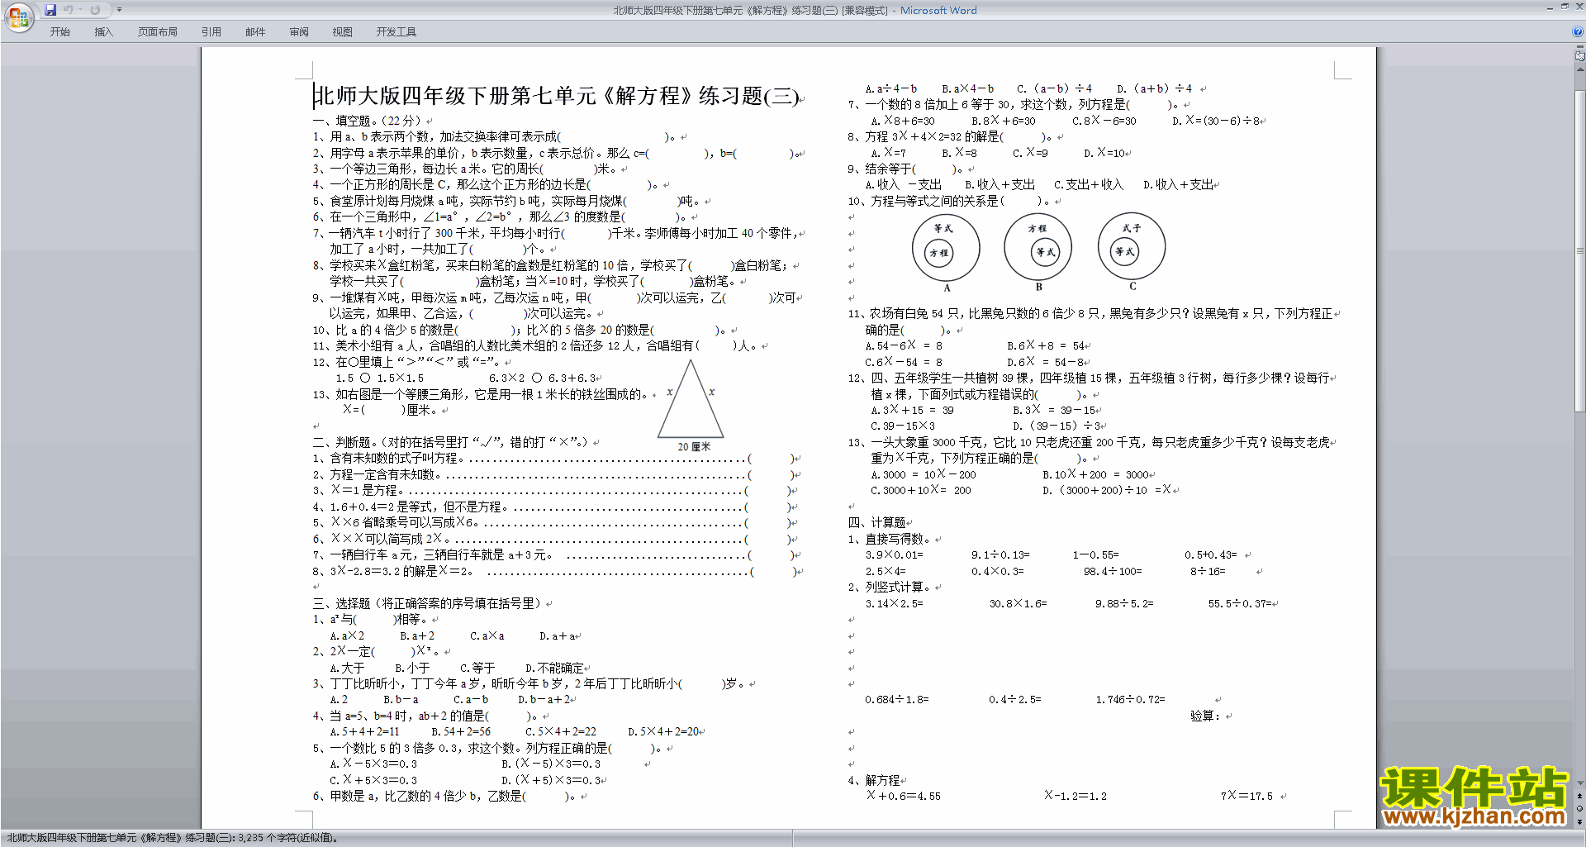Click the text 验算:
Image resolution: width=1586 pixels, height=847 pixels.
(1205, 716)
